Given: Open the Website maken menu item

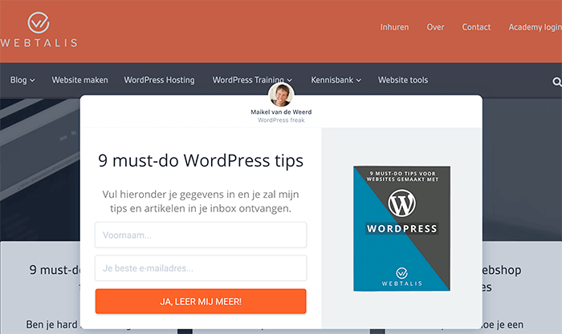Looking at the screenshot, I should point(80,80).
